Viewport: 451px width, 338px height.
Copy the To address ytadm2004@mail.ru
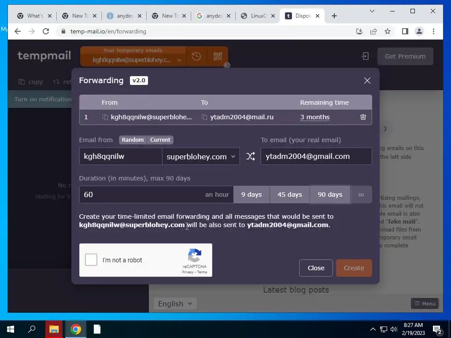pyautogui.click(x=204, y=117)
